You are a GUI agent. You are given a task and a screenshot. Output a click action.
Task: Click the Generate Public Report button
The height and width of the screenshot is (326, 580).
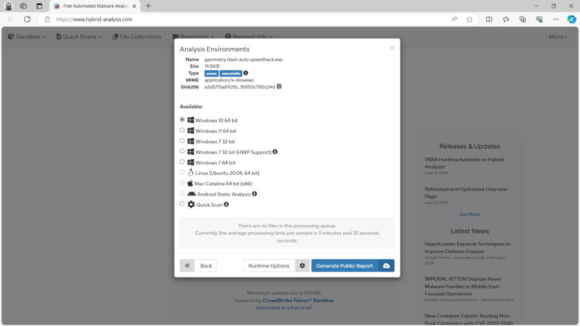click(x=345, y=266)
